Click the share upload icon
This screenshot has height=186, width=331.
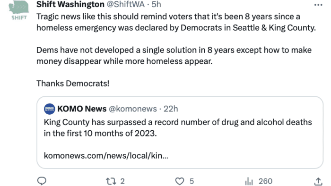(318, 181)
